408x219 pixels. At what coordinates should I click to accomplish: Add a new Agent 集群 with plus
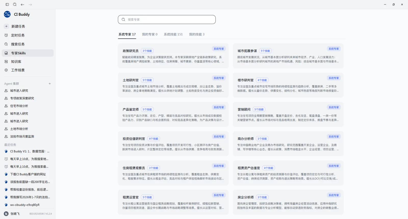point(50,84)
